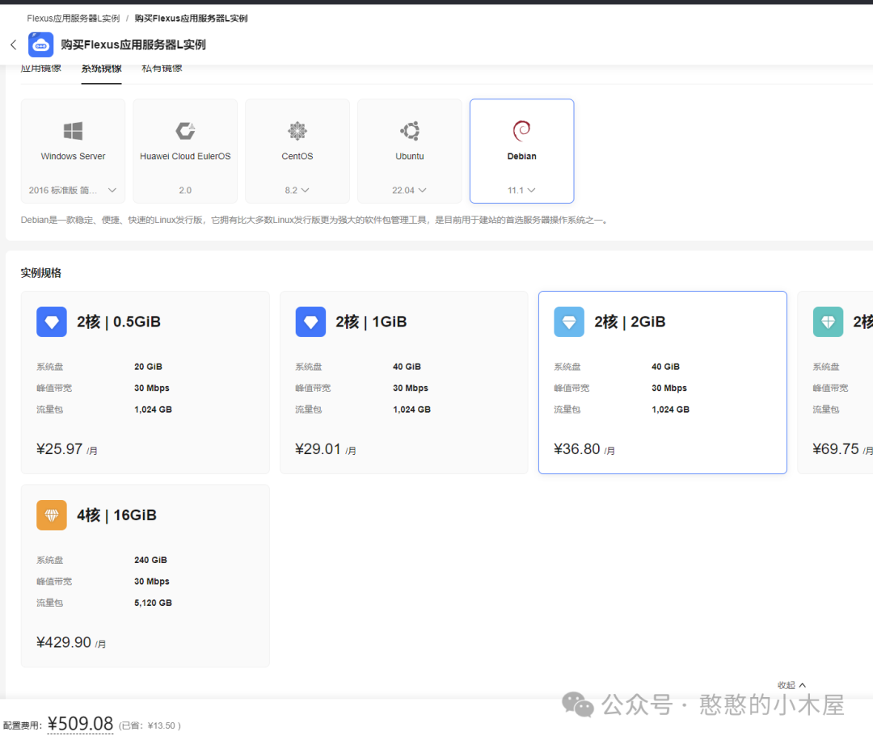Select the 2核 | 2GiB instance plan
The width and height of the screenshot is (873, 740).
[662, 382]
